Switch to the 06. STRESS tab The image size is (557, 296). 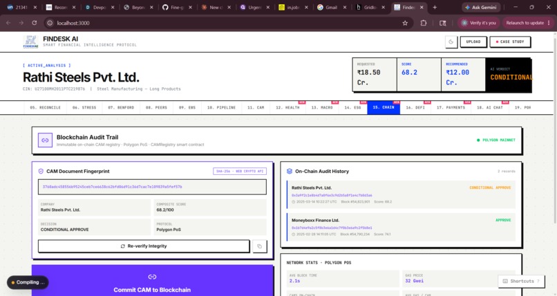pyautogui.click(x=84, y=107)
